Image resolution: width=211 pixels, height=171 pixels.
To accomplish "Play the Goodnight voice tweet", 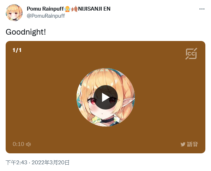I will coord(105,97).
